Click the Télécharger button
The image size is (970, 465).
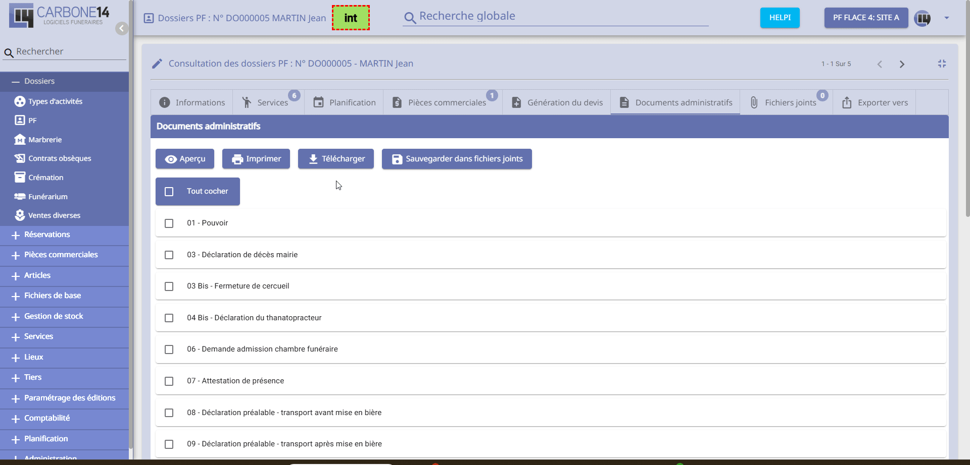coord(336,159)
